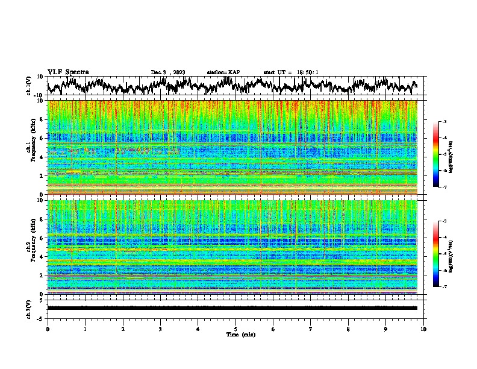Click time-axis tick label "1"
The width and height of the screenshot is (477, 369).
point(85,329)
